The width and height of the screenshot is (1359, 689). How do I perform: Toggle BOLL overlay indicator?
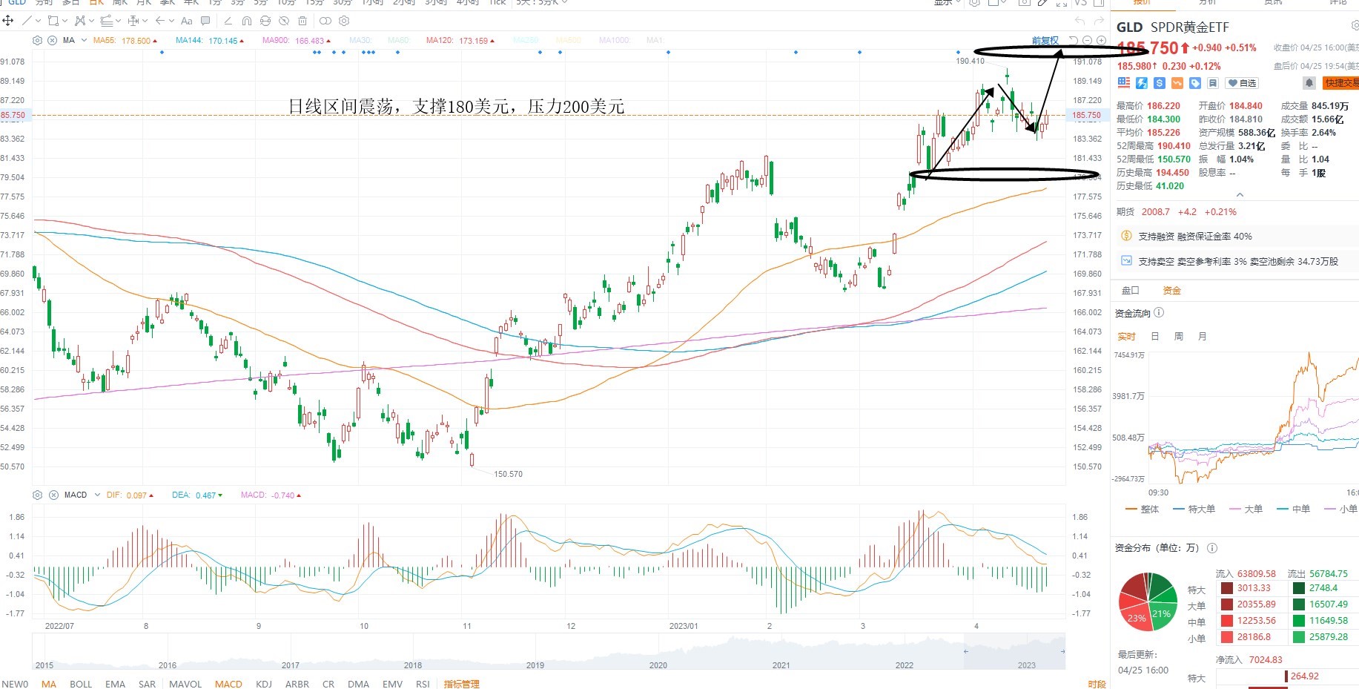click(x=81, y=684)
